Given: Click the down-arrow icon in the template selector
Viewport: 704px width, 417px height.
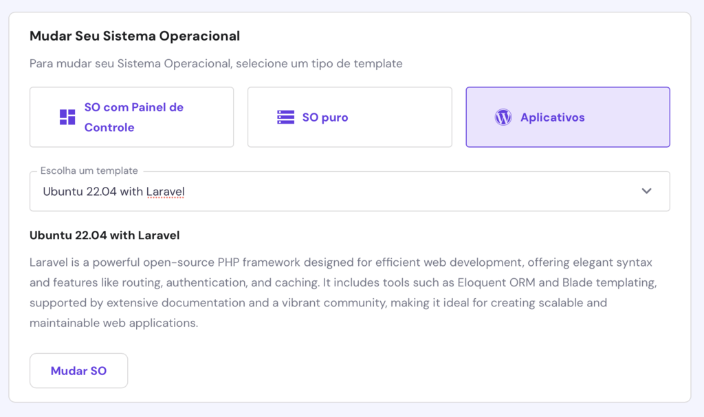Looking at the screenshot, I should 647,191.
